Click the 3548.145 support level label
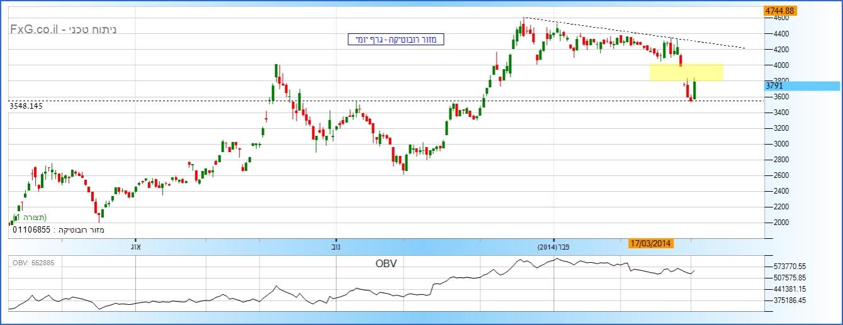The image size is (843, 325). (28, 106)
